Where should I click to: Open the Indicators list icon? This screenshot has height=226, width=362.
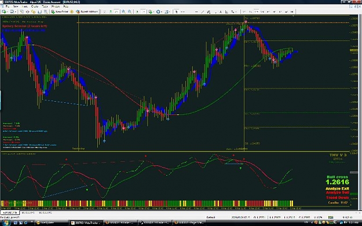(150, 12)
